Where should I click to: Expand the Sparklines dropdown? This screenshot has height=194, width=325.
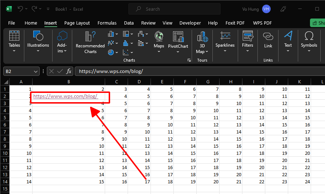click(x=225, y=51)
